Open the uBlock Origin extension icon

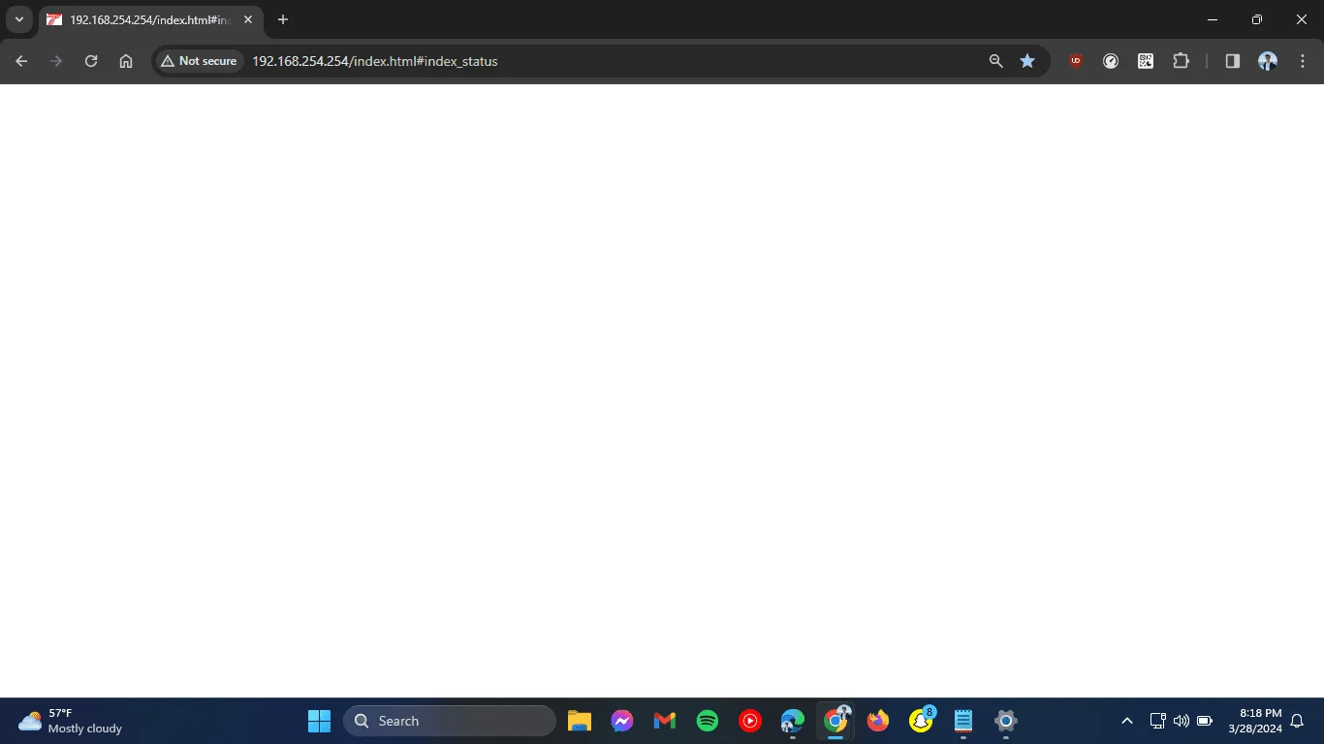tap(1076, 61)
